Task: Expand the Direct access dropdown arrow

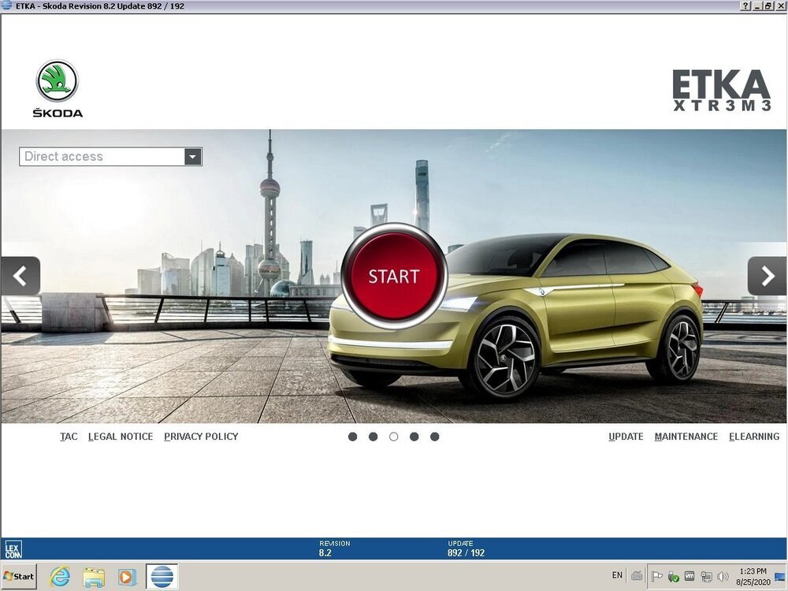Action: tap(193, 157)
